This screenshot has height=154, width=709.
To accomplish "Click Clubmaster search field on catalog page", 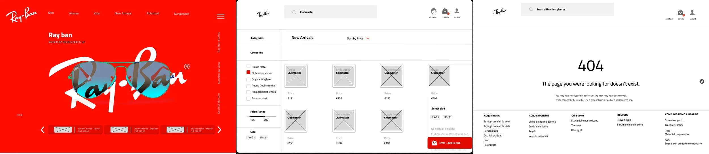I will tap(330, 12).
